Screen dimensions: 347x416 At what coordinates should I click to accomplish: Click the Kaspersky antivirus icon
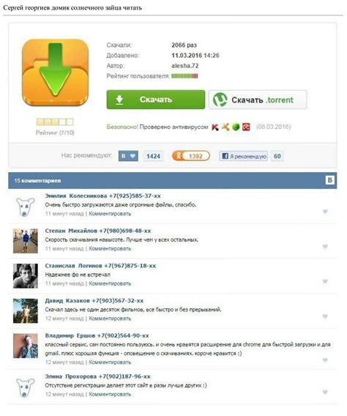coord(215,127)
